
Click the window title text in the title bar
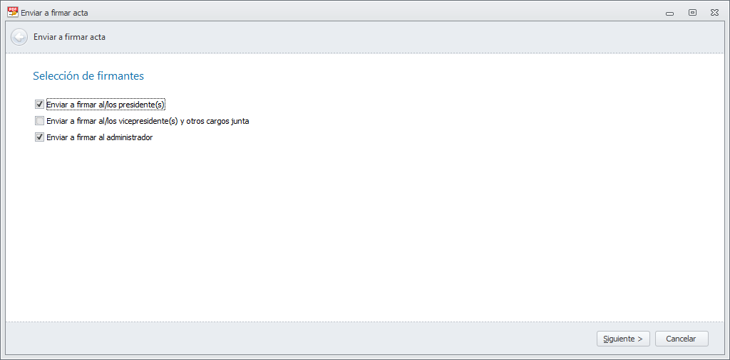(55, 13)
